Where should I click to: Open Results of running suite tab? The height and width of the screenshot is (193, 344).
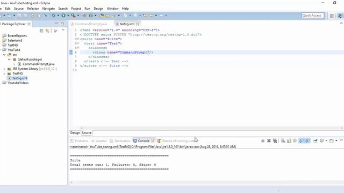[177, 140]
